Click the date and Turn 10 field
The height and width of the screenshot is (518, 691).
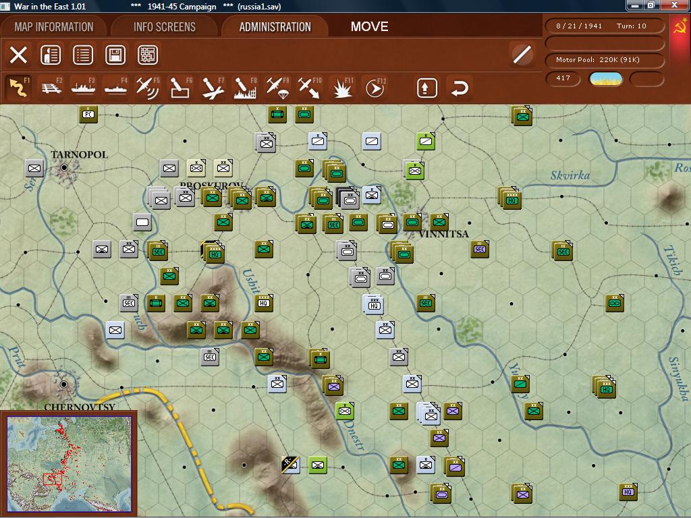[604, 26]
